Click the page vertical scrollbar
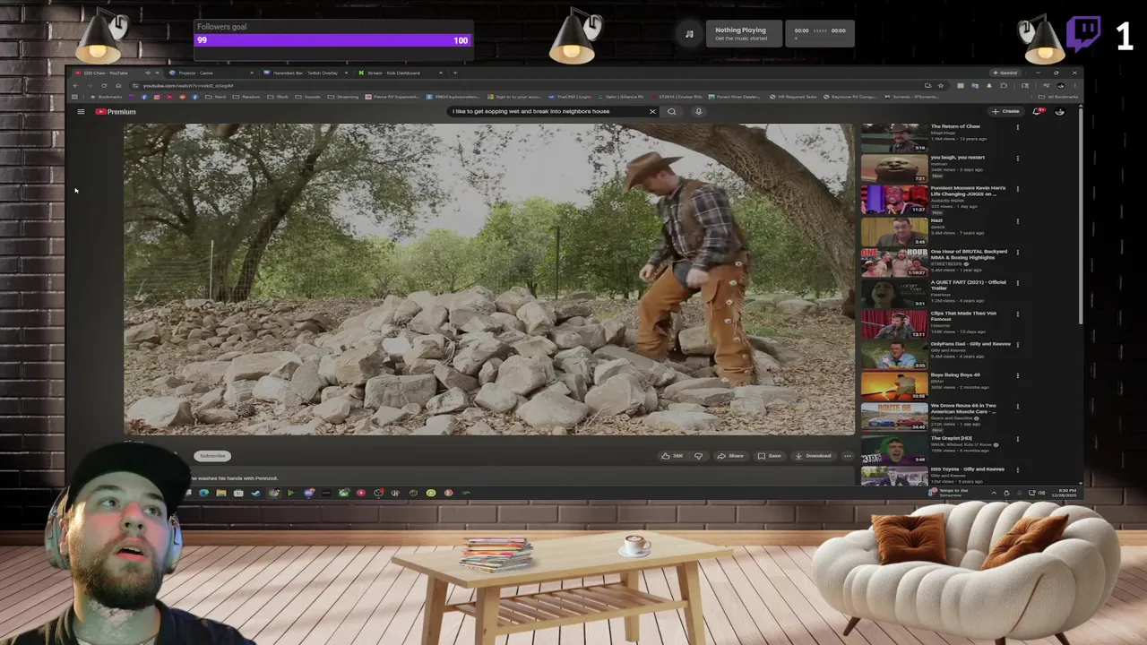Viewport: 1147px width, 645px height. 1081,215
